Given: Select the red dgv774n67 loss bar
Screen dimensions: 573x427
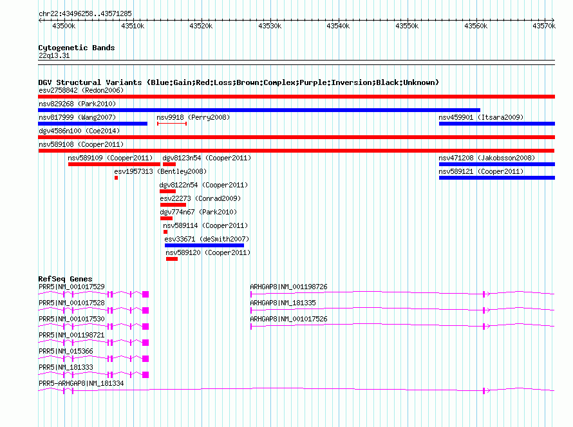Looking at the screenshot, I should click(x=166, y=218).
